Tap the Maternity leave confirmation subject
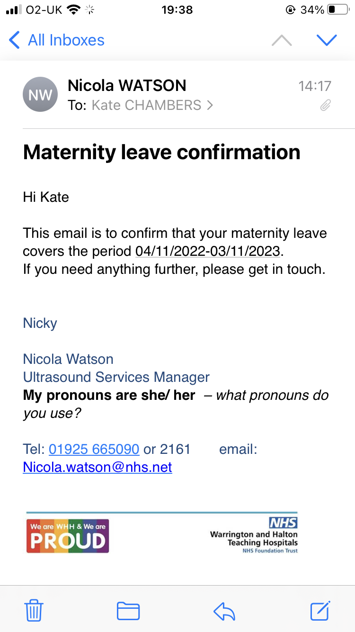The width and height of the screenshot is (355, 632). pos(161,153)
